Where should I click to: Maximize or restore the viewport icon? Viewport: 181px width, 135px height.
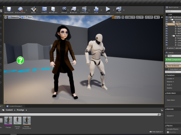click(162, 17)
